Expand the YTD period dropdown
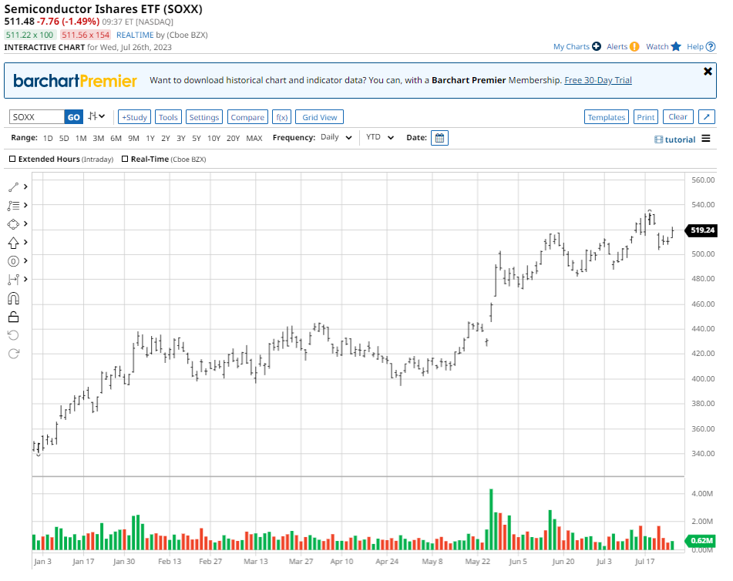 click(x=380, y=138)
